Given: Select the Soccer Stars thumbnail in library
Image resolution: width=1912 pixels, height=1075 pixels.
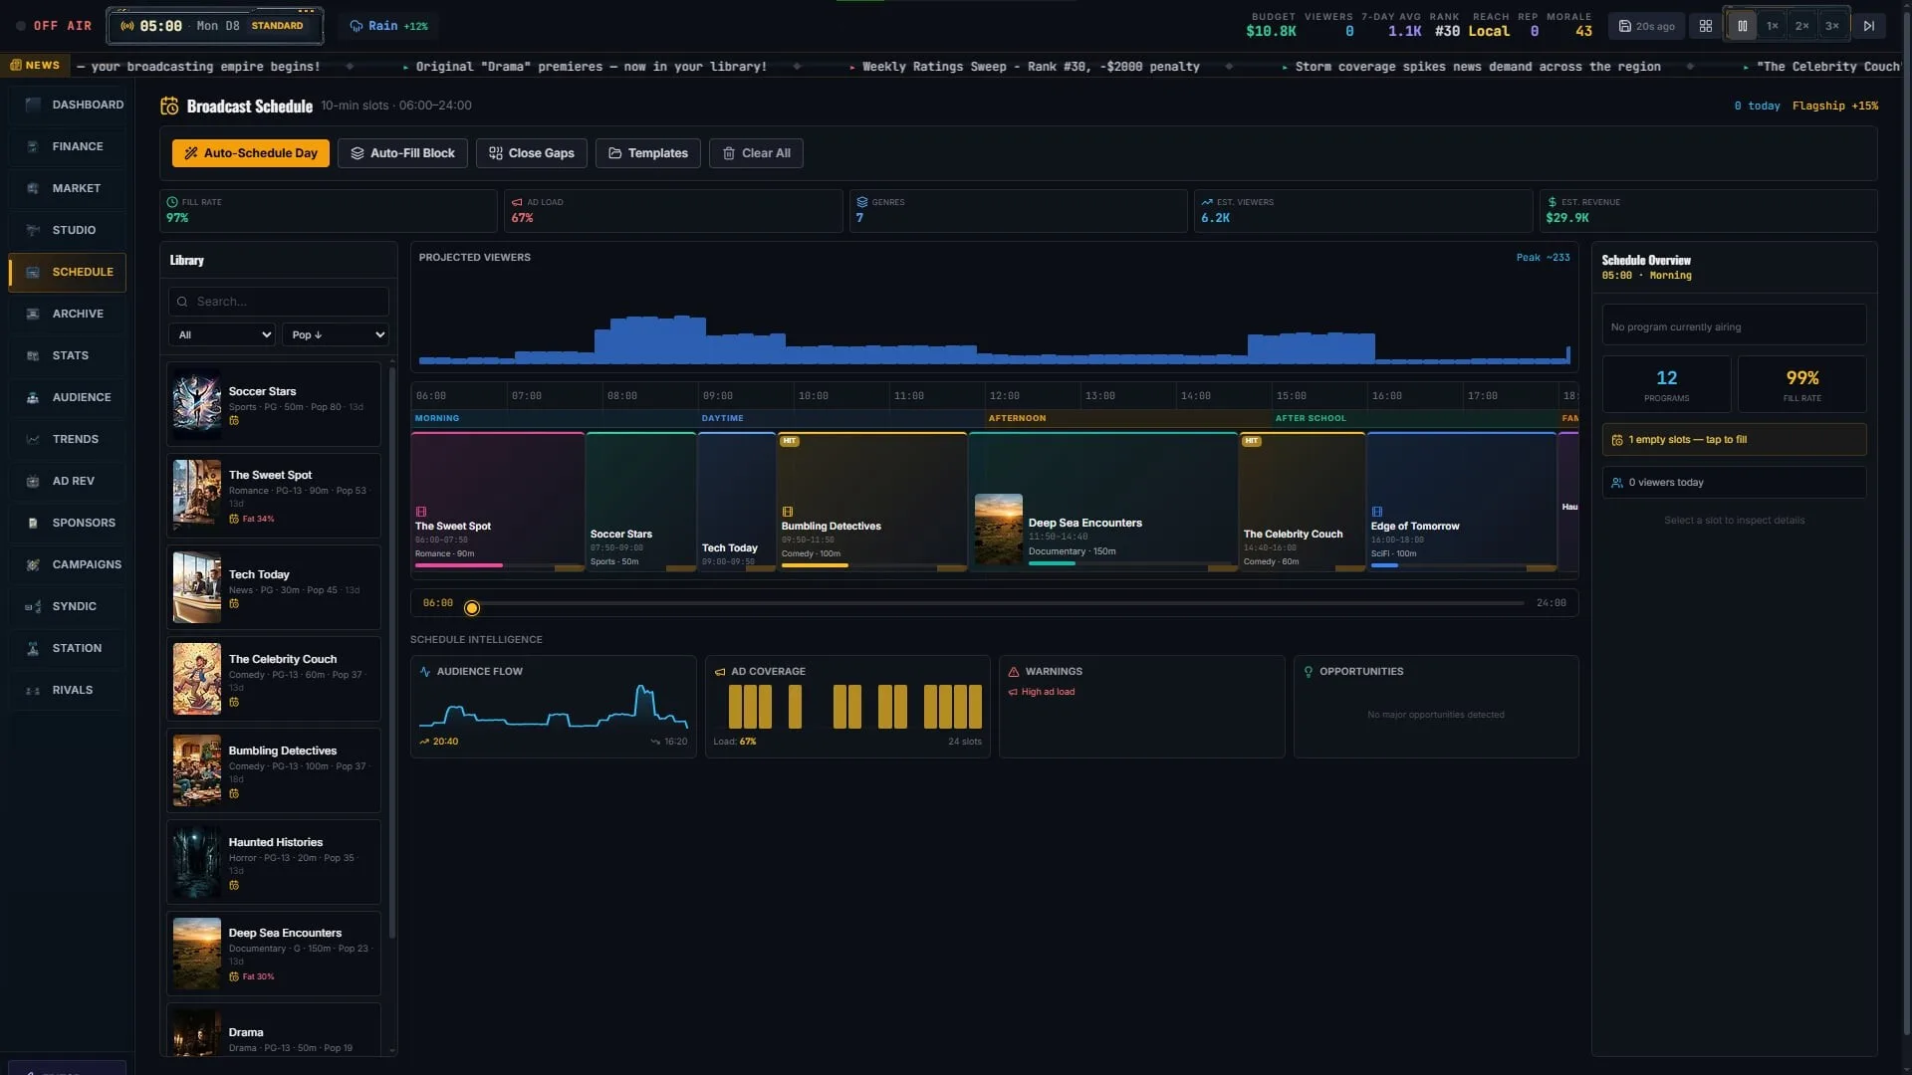Looking at the screenshot, I should click(x=197, y=405).
